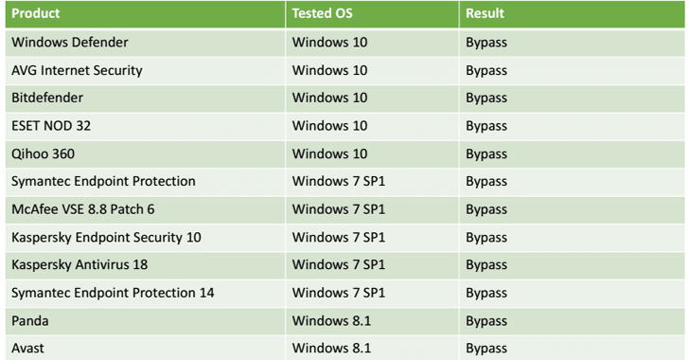Select Windows 8.1 cell in Panda row

372,321
